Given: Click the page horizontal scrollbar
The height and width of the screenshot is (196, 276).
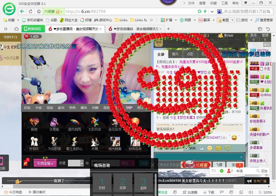Looking at the screenshot, I should tap(123, 186).
